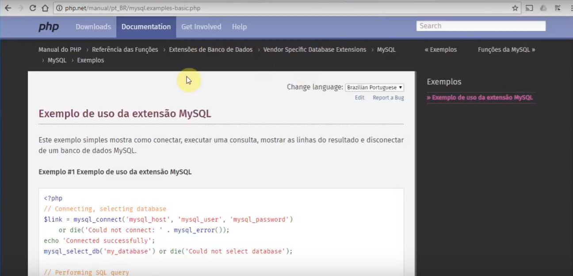Open the Chrome three-dot menu
The image size is (573, 276).
pyautogui.click(x=569, y=8)
